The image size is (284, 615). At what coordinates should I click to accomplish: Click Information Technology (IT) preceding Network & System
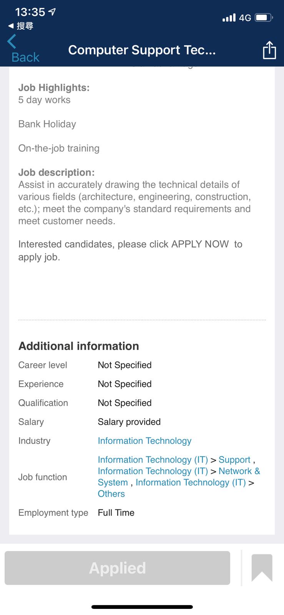pyautogui.click(x=153, y=471)
